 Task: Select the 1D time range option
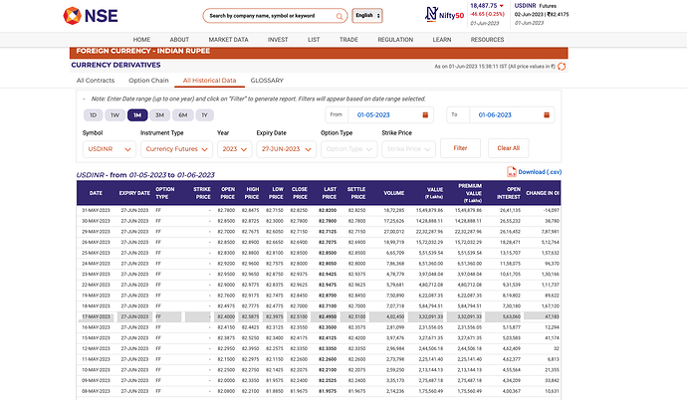(92, 115)
